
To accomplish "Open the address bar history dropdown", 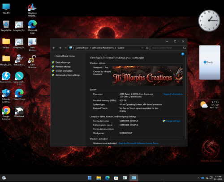I will [142, 48].
